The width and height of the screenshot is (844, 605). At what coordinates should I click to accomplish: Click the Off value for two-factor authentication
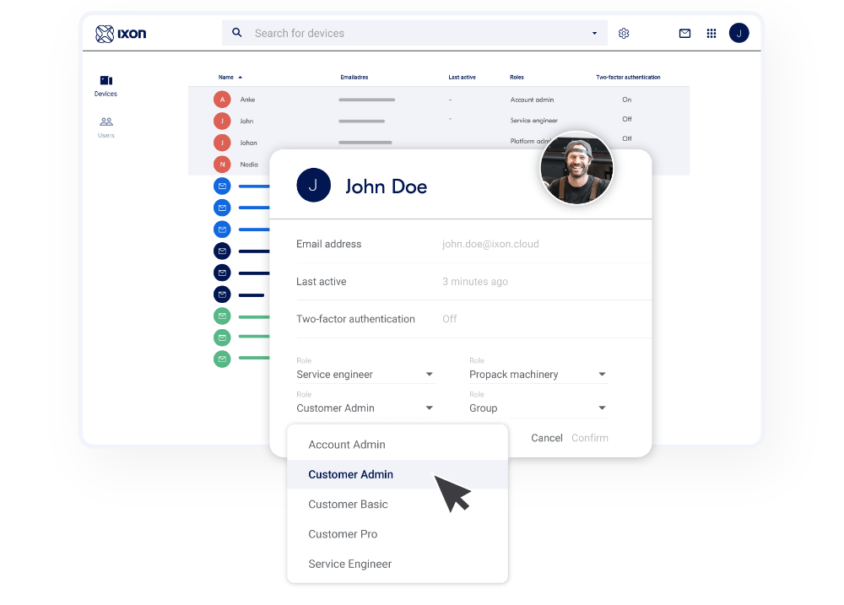pos(450,319)
